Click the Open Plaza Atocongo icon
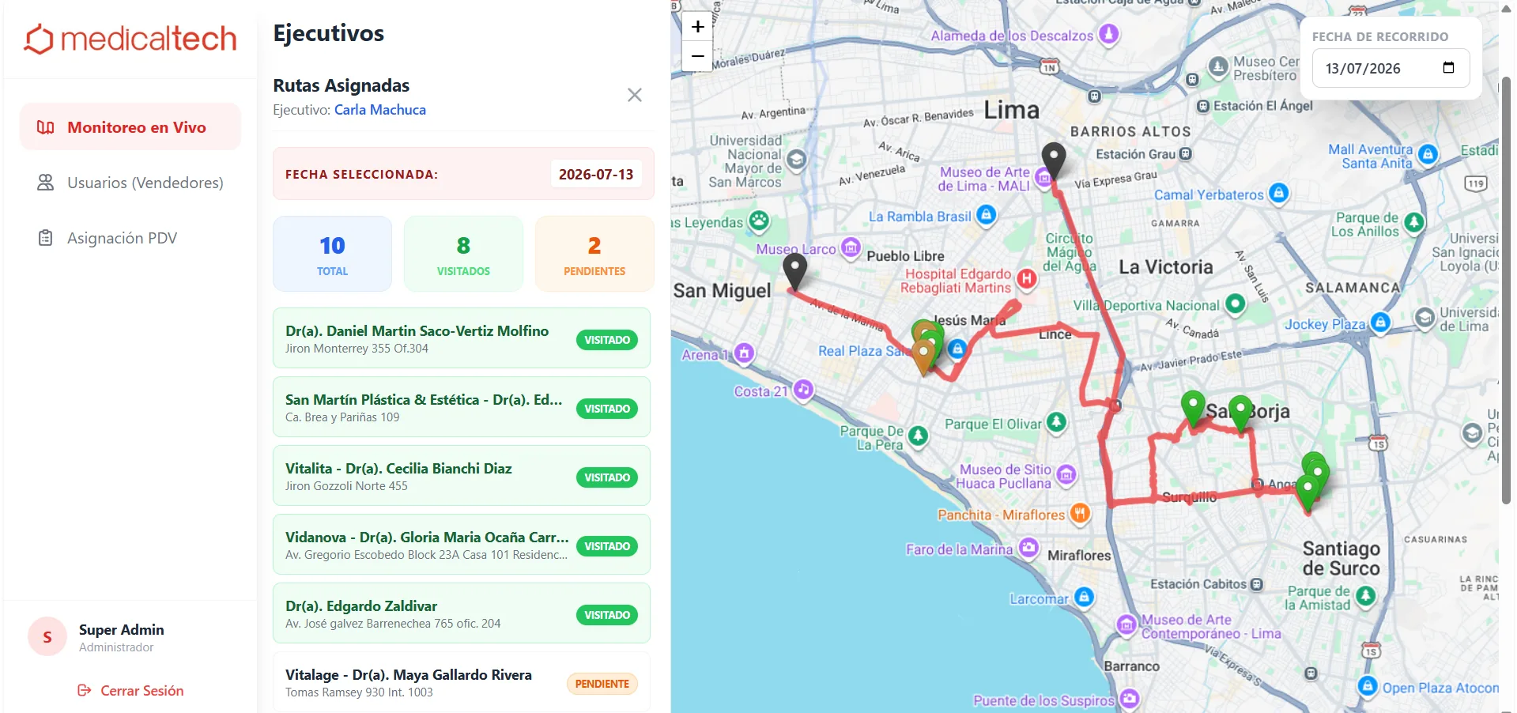The height and width of the screenshot is (713, 1517). (x=1368, y=686)
